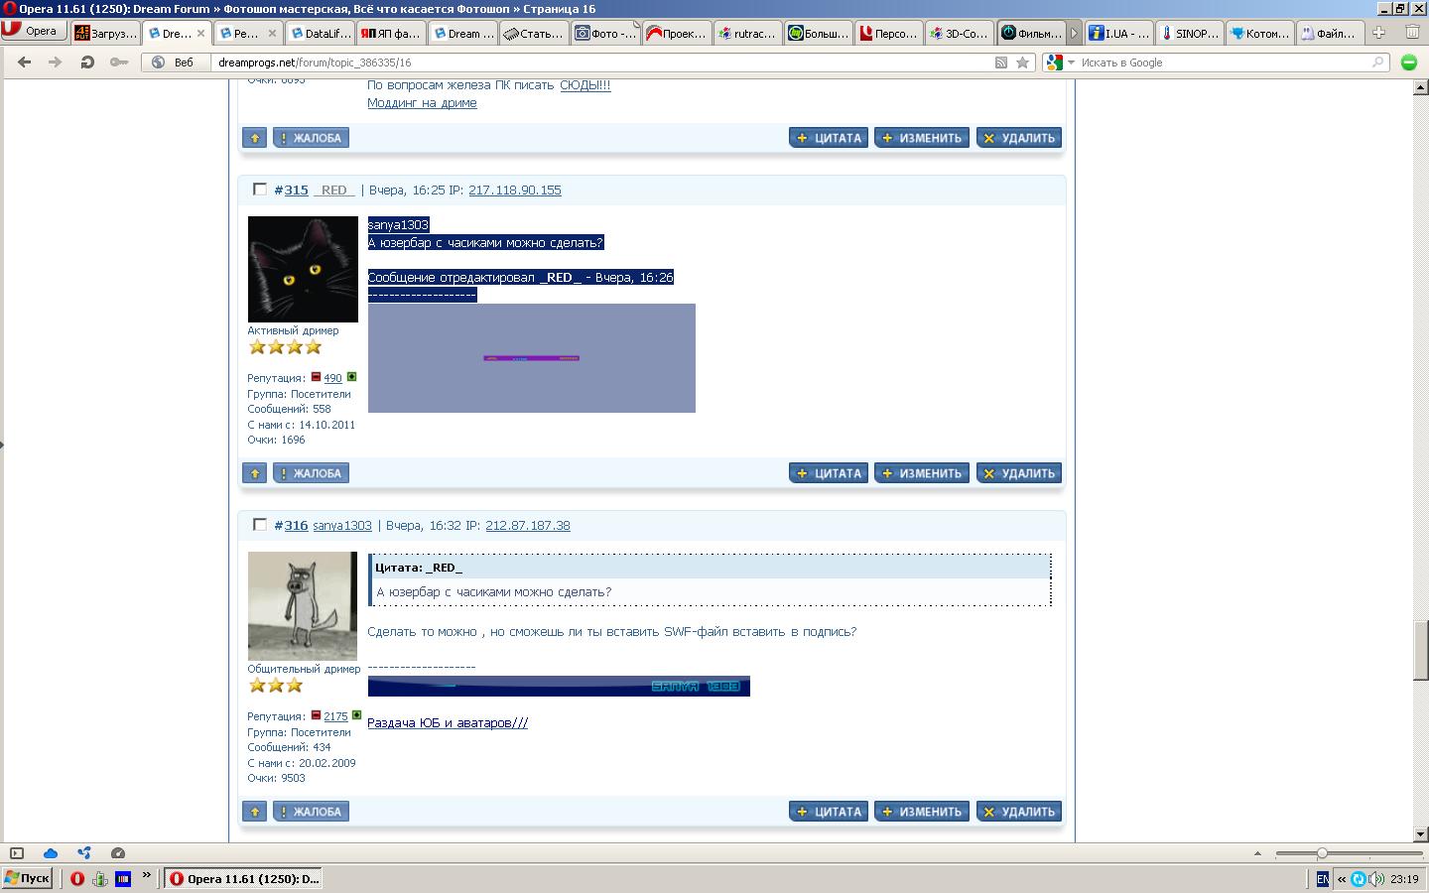The image size is (1429, 893).
Task: Click the search magnifier icon
Action: coord(1377,63)
